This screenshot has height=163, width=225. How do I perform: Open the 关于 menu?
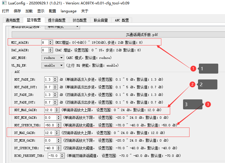click(x=85, y=11)
